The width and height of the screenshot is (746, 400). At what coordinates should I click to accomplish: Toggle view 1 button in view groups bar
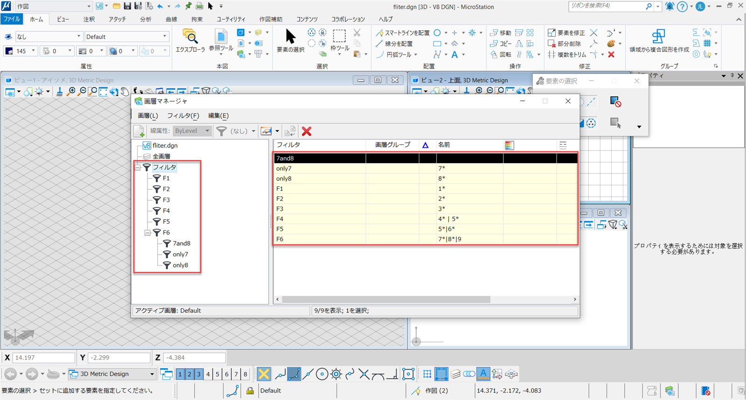point(180,374)
